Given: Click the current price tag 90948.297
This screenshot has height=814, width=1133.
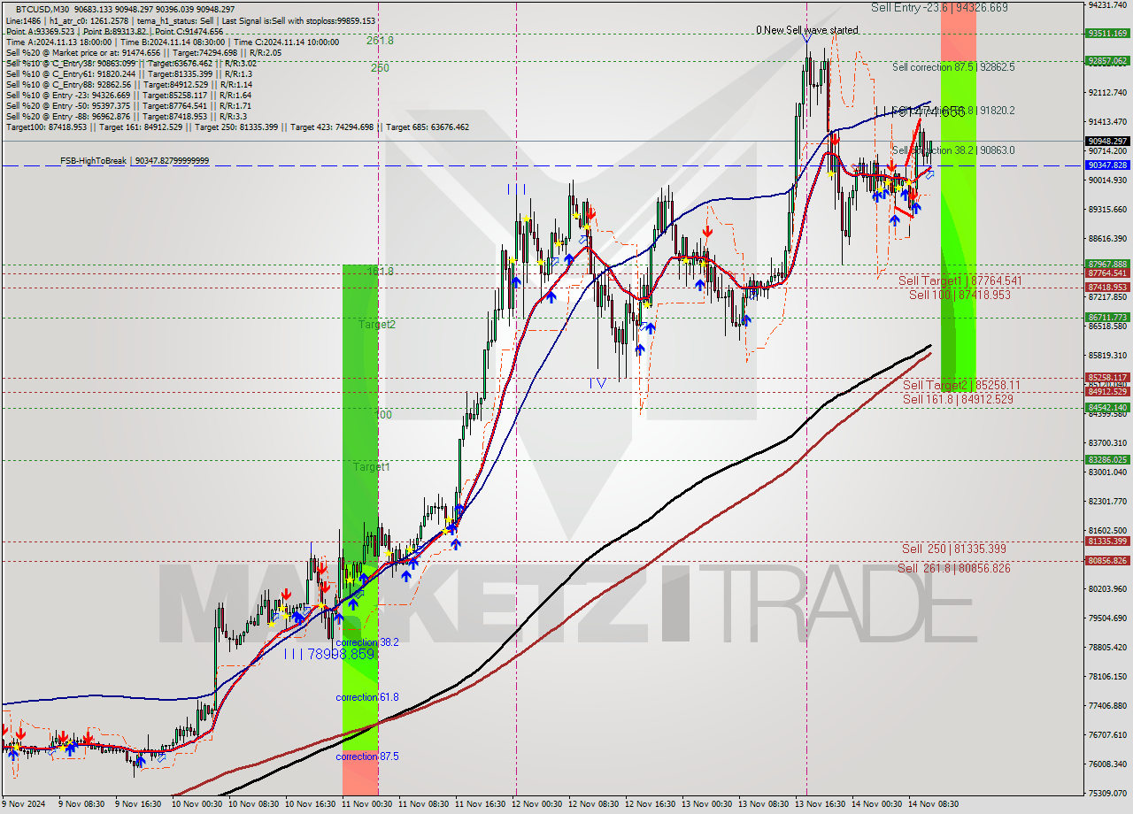Looking at the screenshot, I should click(x=1107, y=141).
